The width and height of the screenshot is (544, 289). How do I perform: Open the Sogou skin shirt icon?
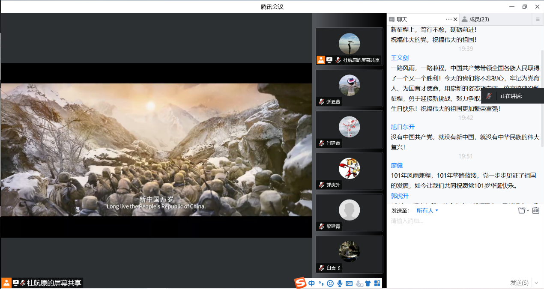coord(368,283)
